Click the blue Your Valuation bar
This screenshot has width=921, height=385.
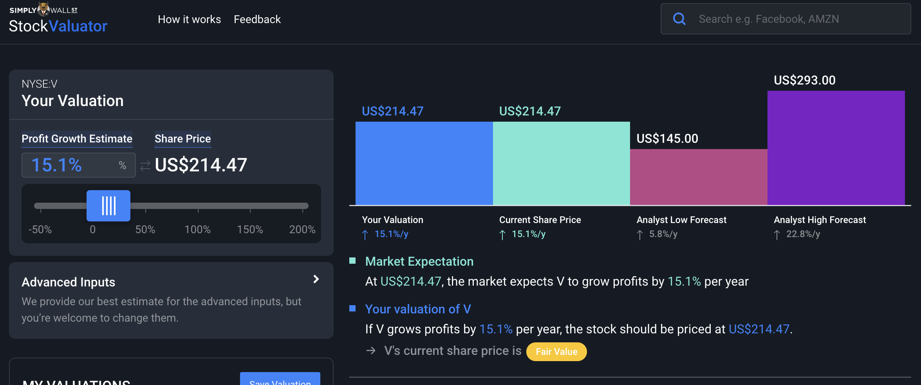tap(424, 163)
